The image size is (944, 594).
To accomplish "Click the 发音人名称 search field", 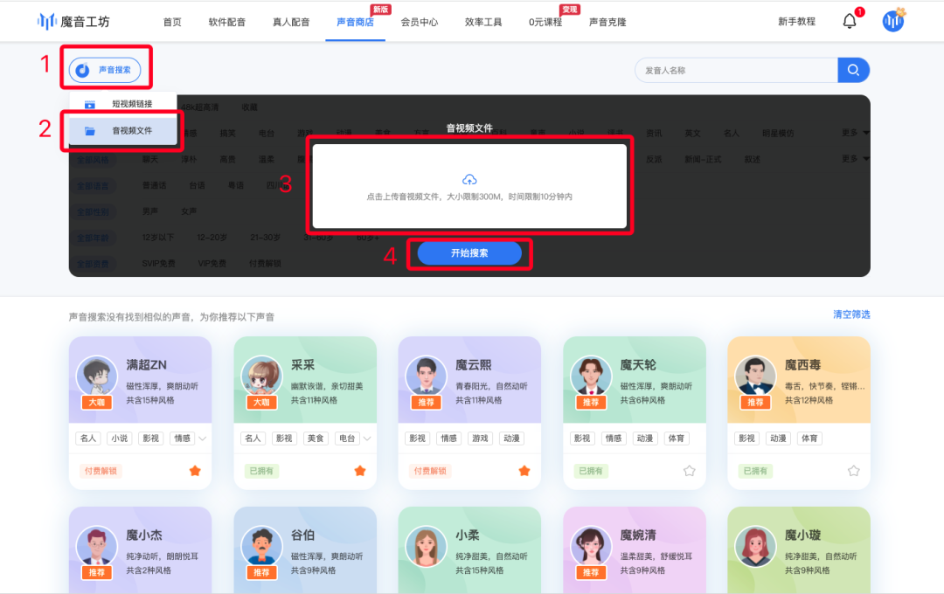I will 736,70.
